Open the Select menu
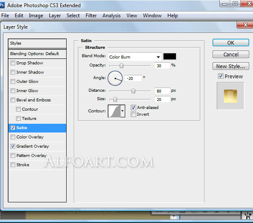This screenshot has width=253, height=223. (x=73, y=16)
